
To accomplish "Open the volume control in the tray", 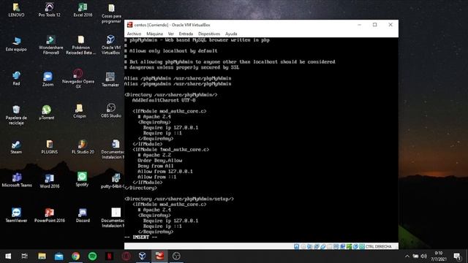I will pyautogui.click(x=424, y=256).
